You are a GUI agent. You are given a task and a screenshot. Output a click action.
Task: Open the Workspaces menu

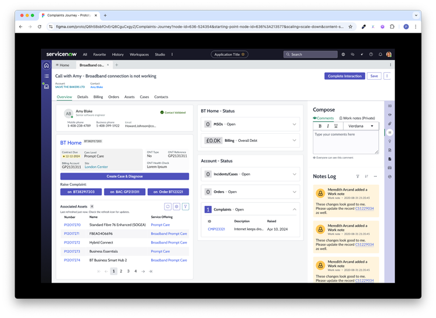click(139, 55)
